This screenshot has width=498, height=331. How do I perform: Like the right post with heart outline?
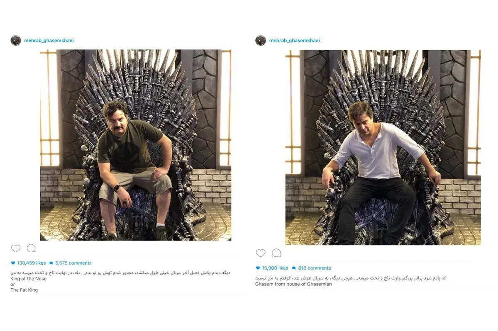click(x=261, y=253)
